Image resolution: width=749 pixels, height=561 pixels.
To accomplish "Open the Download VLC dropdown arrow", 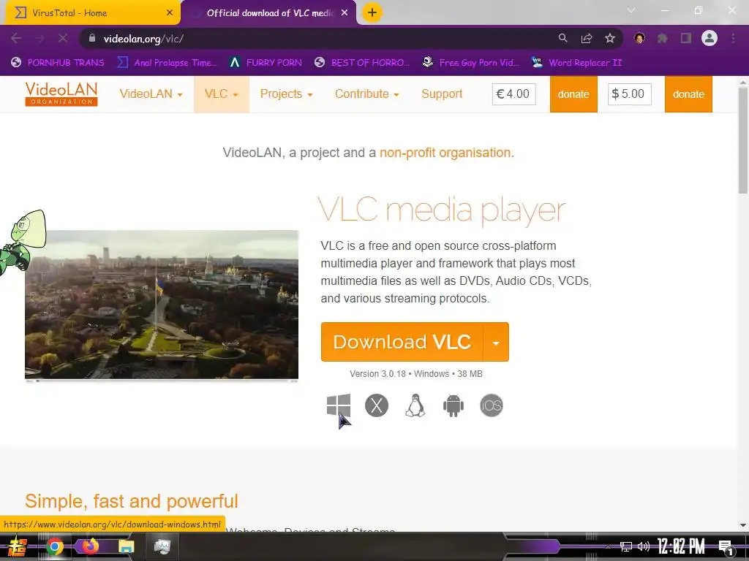I will pos(496,342).
